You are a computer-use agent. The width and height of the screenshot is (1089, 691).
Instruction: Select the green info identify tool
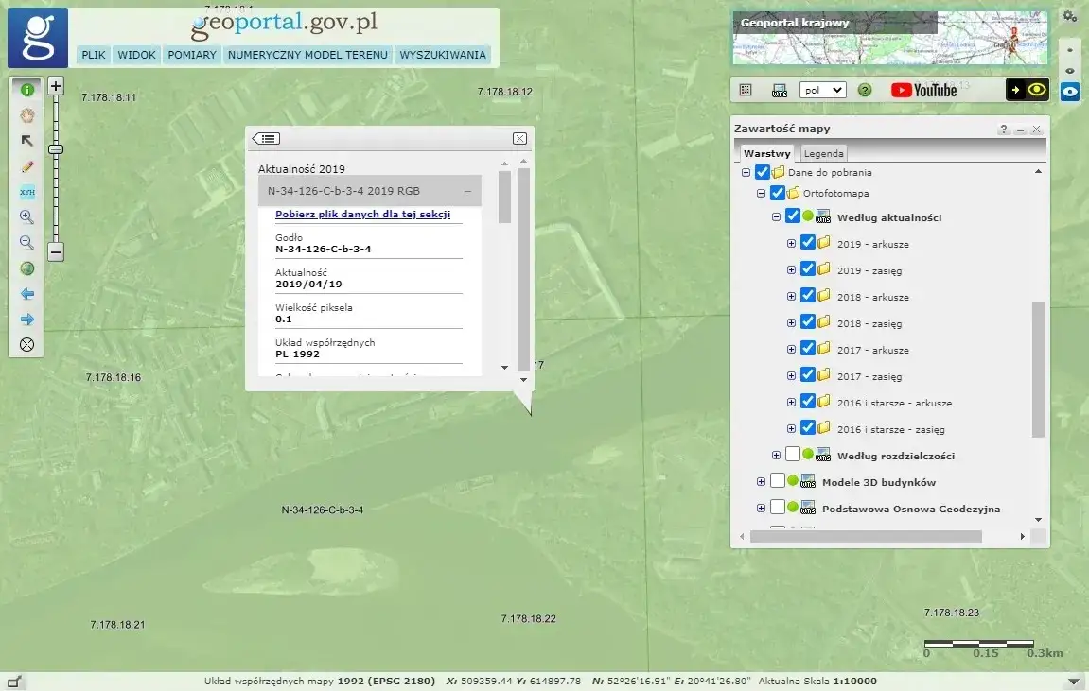point(26,90)
